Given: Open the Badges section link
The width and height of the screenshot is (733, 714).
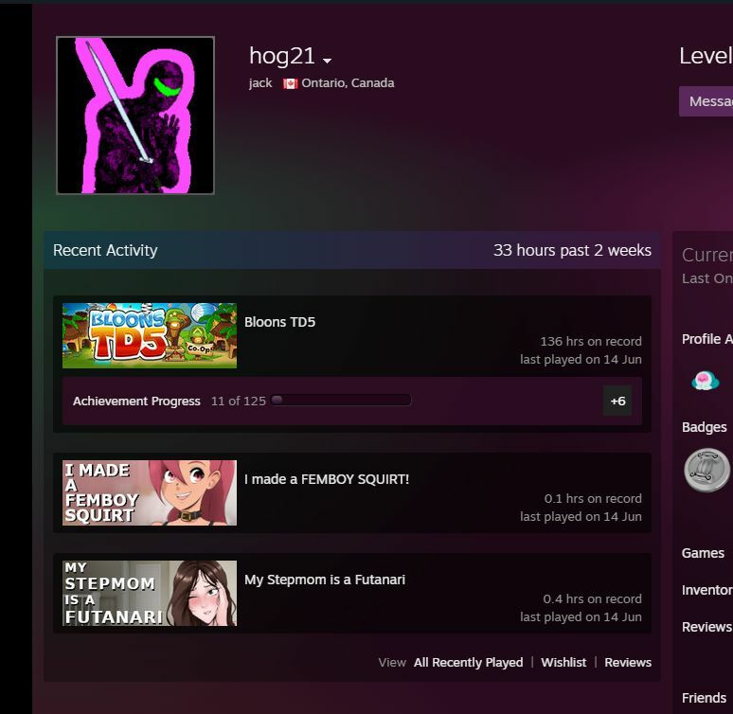Looking at the screenshot, I should pyautogui.click(x=704, y=427).
